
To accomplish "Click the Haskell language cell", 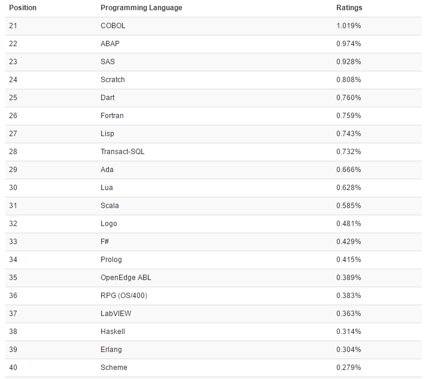I will tap(112, 332).
